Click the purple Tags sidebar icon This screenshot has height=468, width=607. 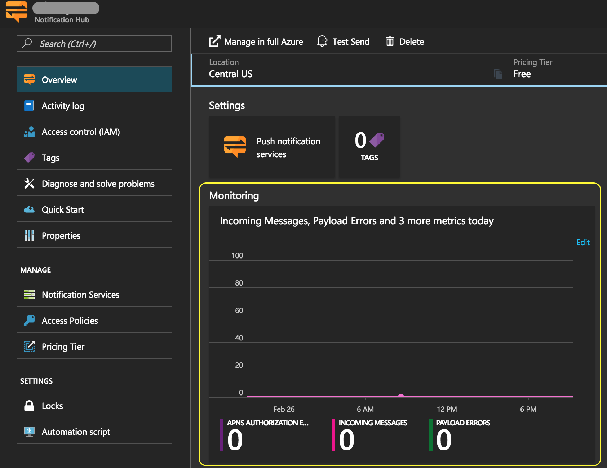(x=29, y=158)
